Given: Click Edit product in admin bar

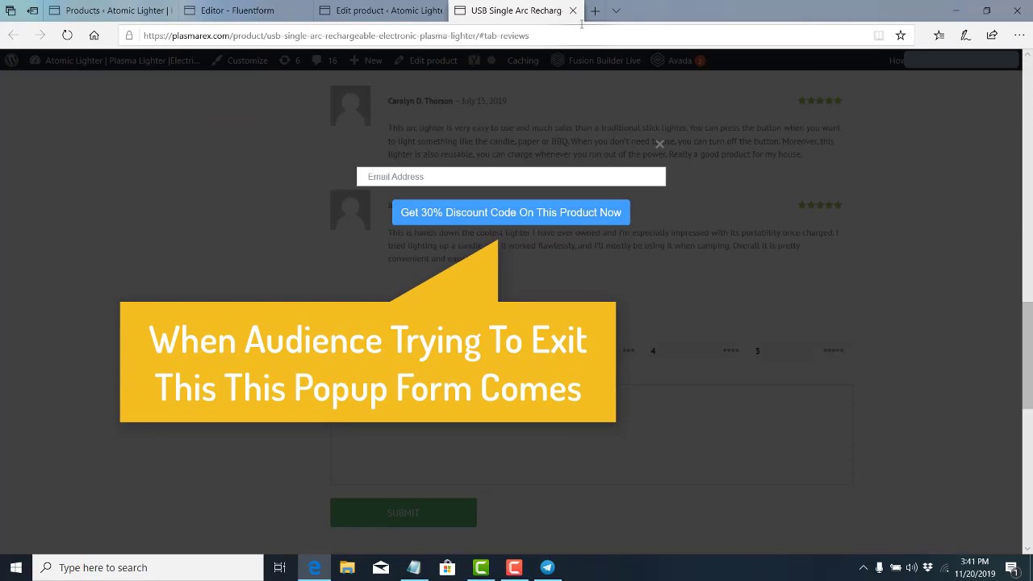Looking at the screenshot, I should (x=425, y=61).
